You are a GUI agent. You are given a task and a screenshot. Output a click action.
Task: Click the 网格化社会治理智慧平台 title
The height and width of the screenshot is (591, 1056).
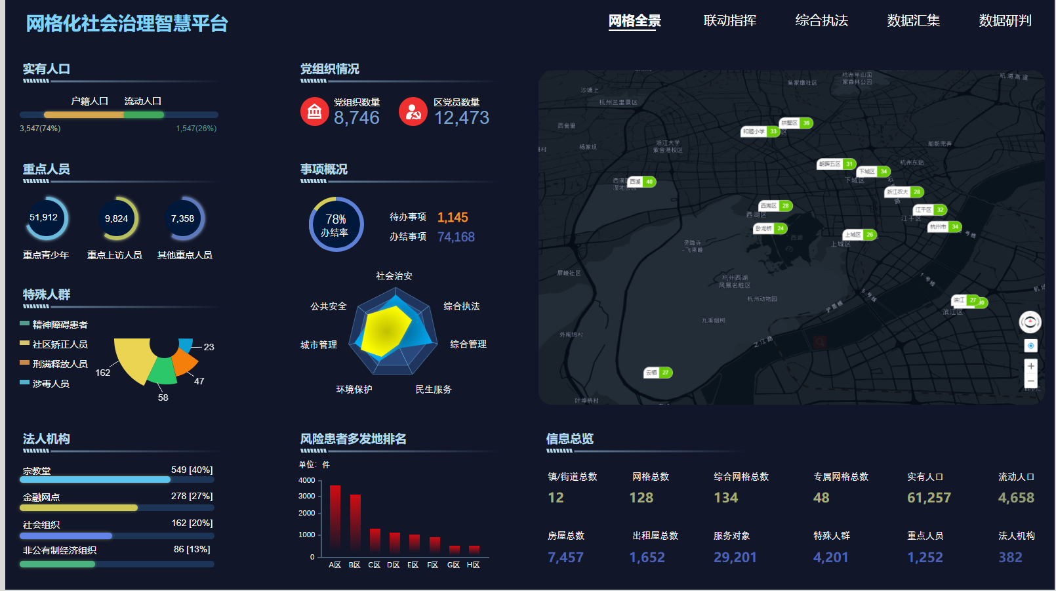pos(127,24)
